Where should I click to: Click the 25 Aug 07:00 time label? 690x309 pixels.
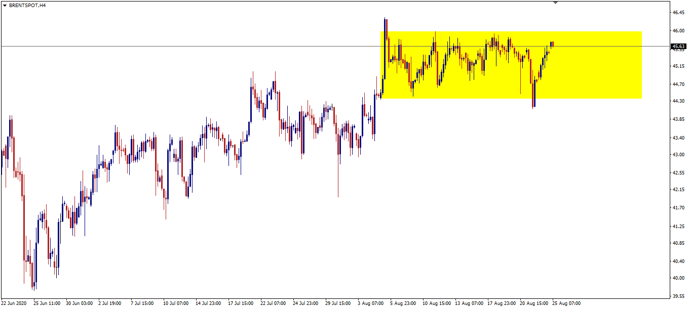pos(565,304)
